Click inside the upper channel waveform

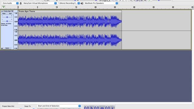(x=70, y=21)
